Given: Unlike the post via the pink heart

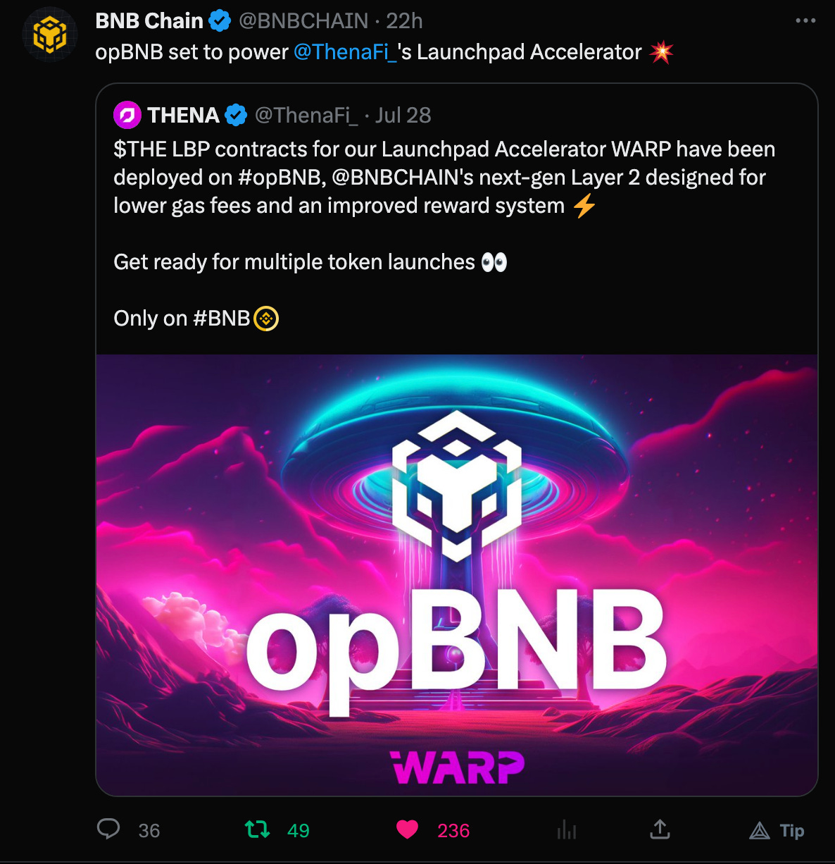Looking at the screenshot, I should point(407,829).
